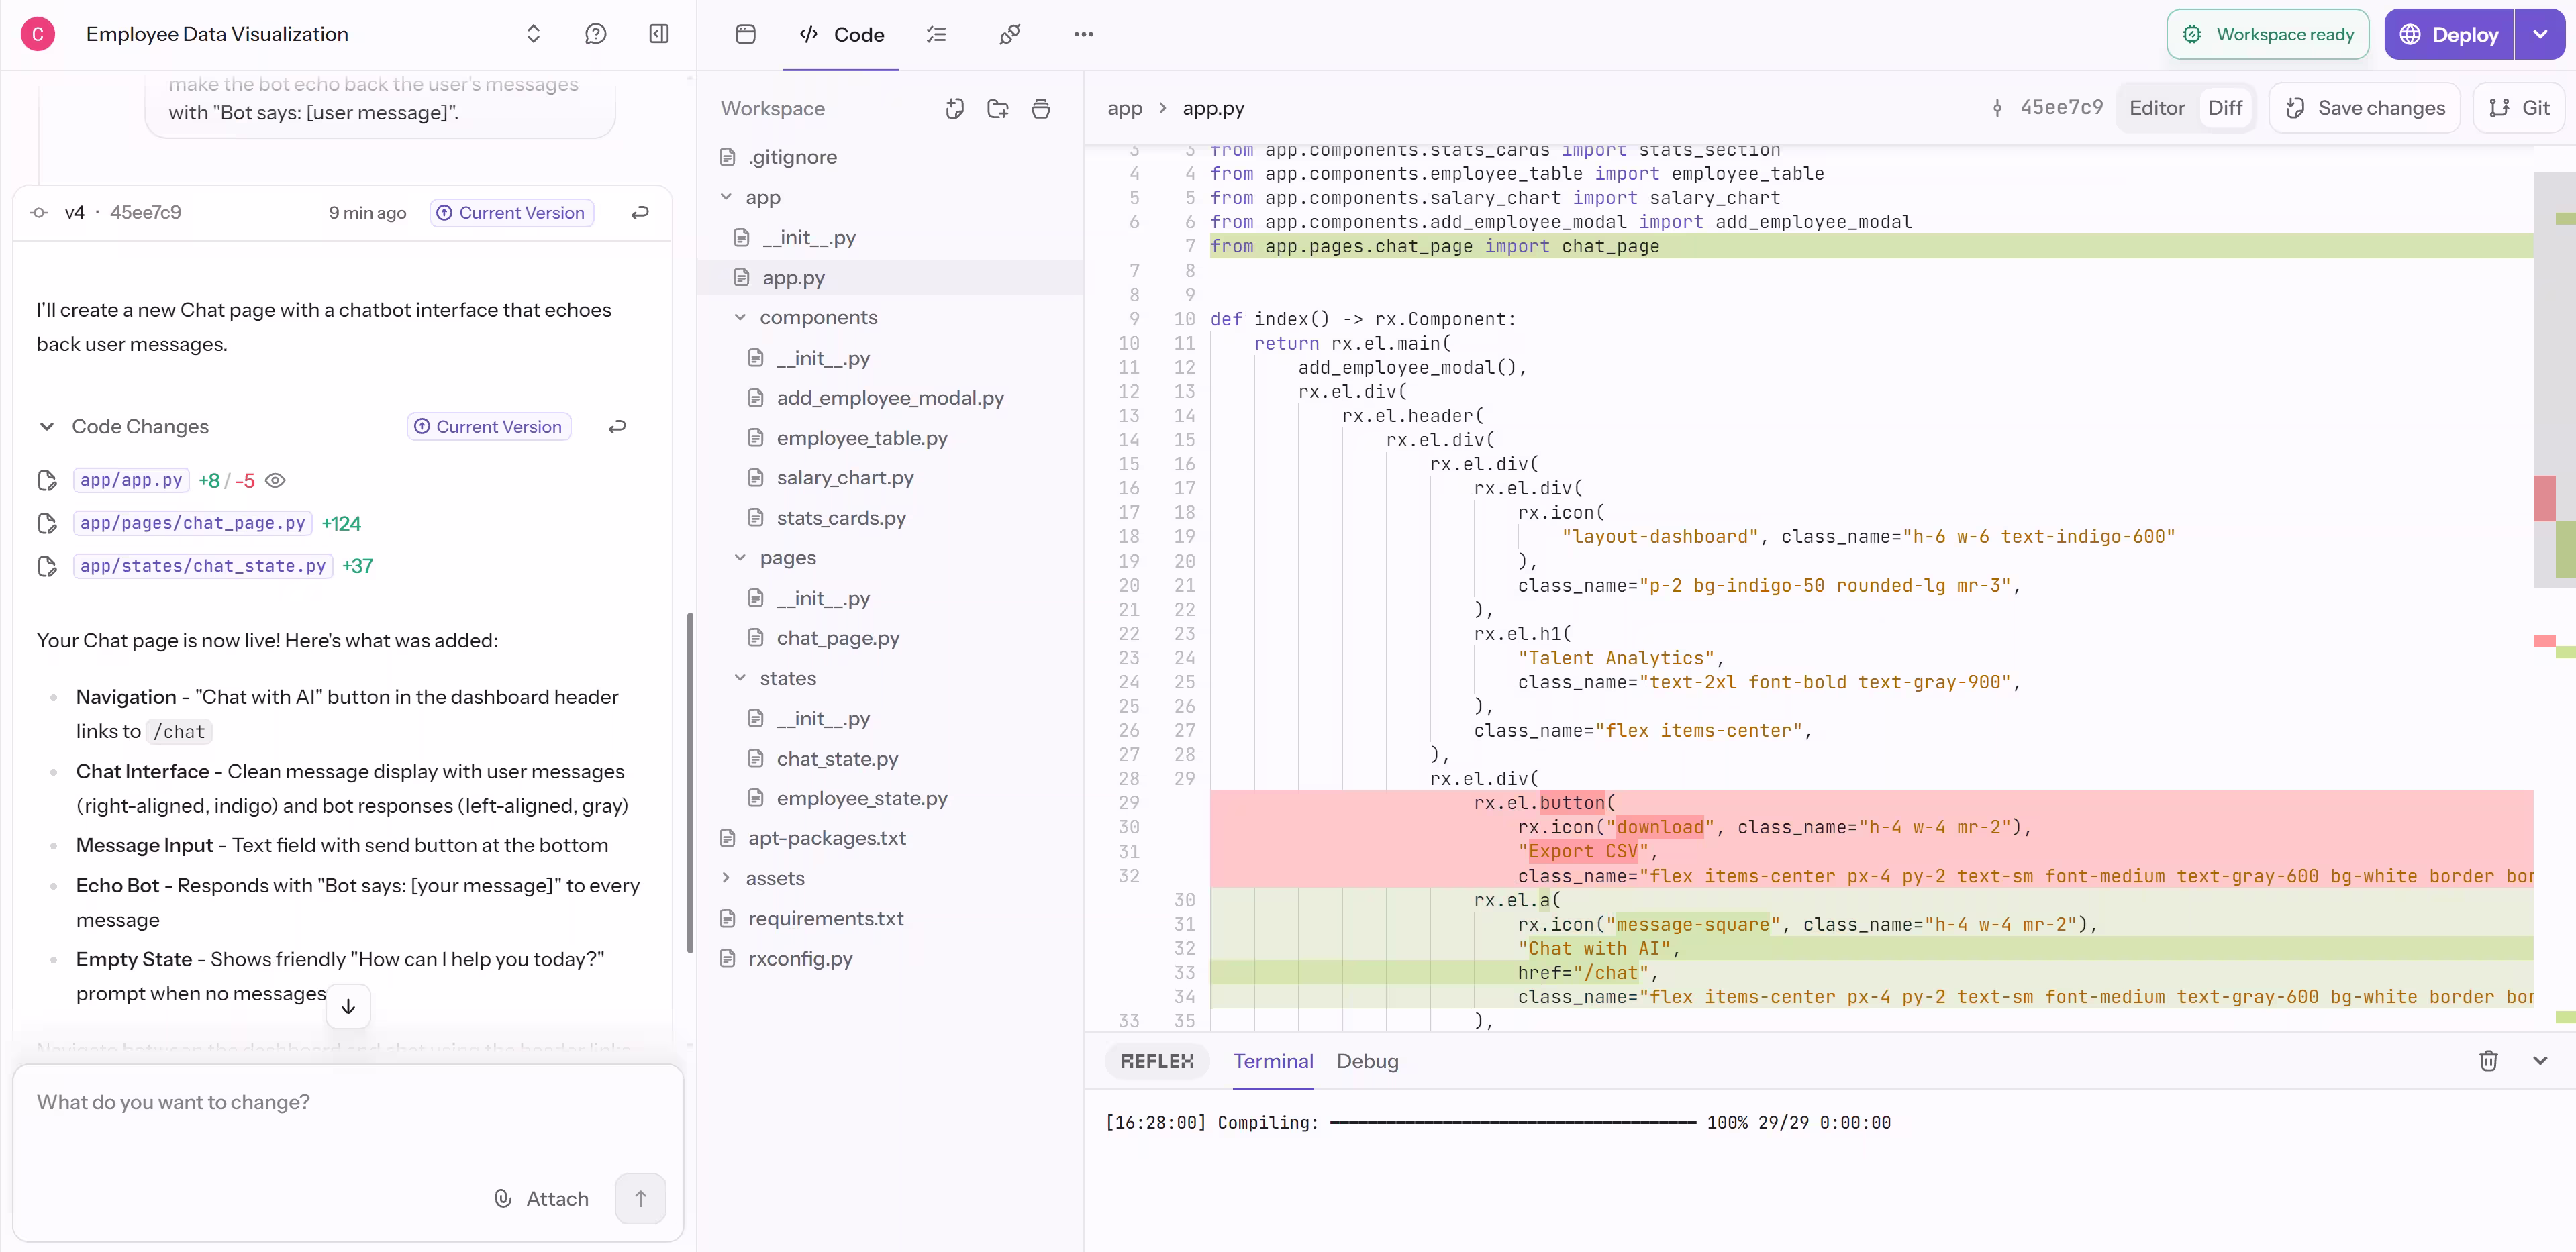Collapse the left chat sidebar panel icon
This screenshot has width=2576, height=1252.
pos(658,34)
